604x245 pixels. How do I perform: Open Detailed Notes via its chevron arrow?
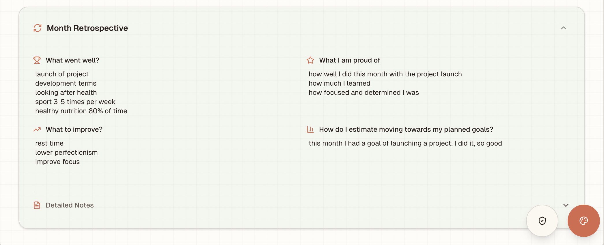[x=566, y=205]
